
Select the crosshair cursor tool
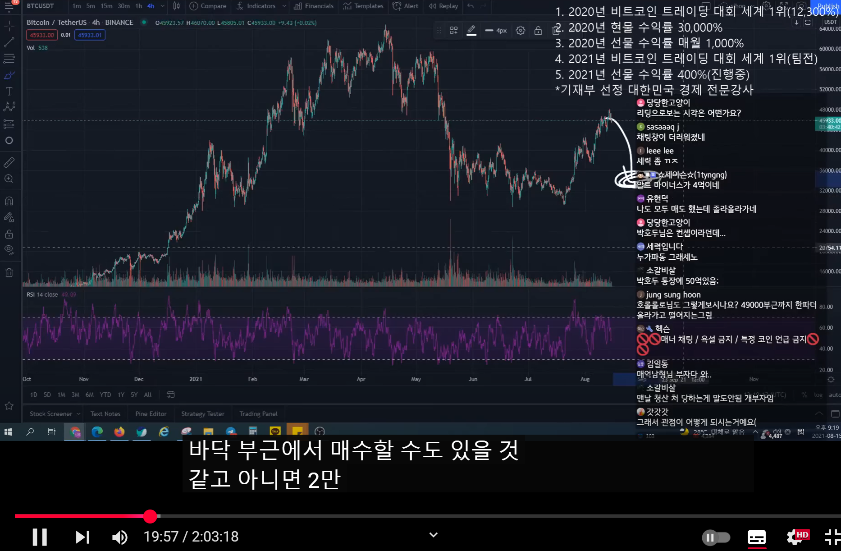tap(9, 26)
